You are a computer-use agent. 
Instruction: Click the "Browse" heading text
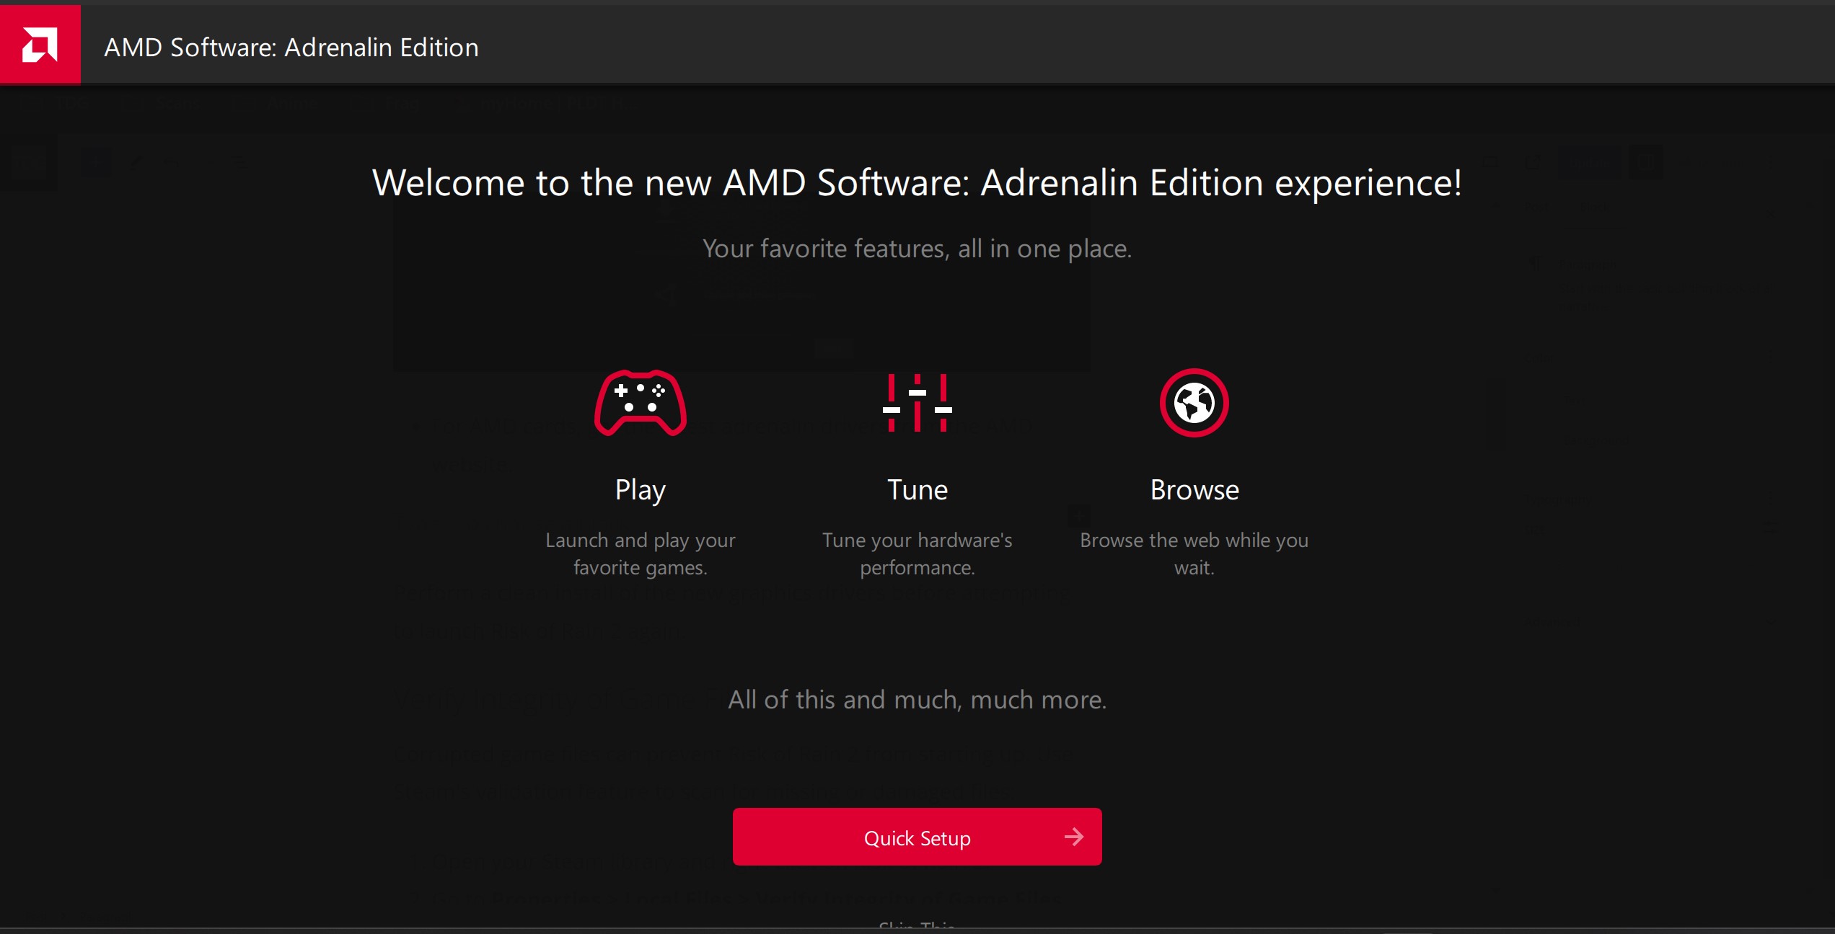1194,490
